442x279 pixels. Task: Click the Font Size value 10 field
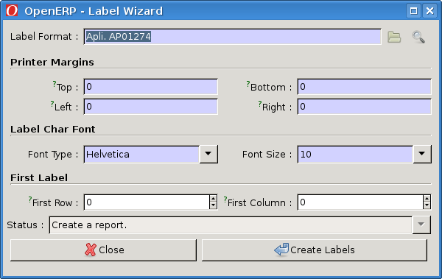point(355,154)
